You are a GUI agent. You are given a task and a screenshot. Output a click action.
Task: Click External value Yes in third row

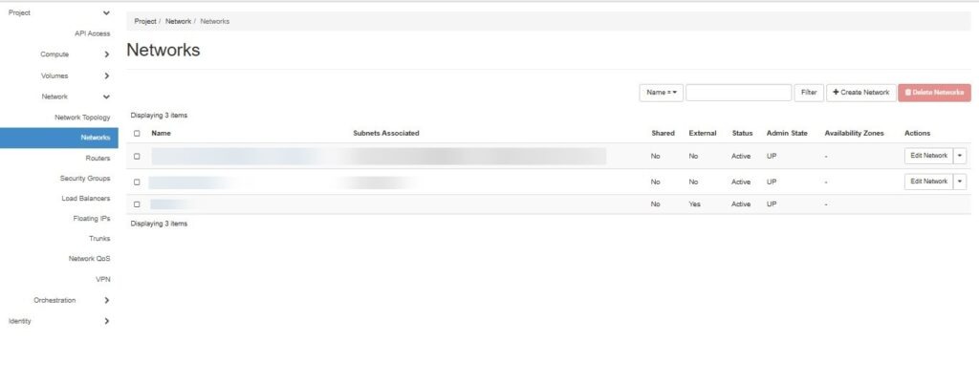click(694, 204)
